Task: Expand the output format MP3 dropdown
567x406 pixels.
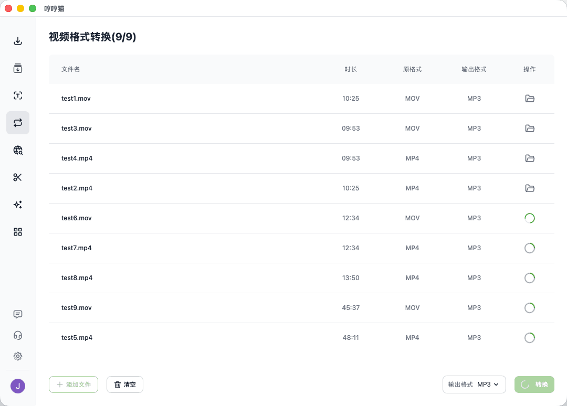Action: (x=474, y=384)
